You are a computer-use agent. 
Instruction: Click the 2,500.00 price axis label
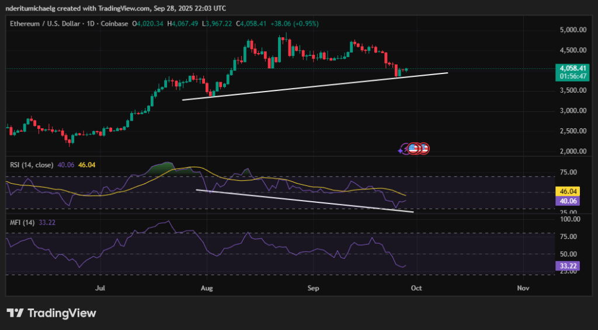573,131
